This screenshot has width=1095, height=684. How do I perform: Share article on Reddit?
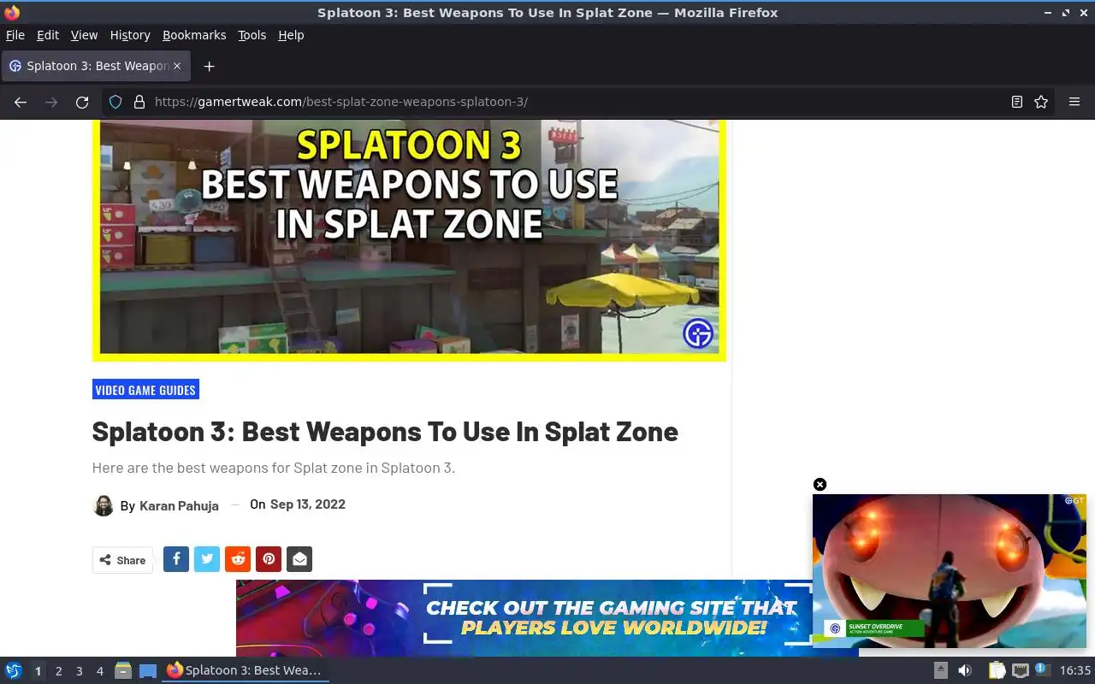[x=238, y=559]
